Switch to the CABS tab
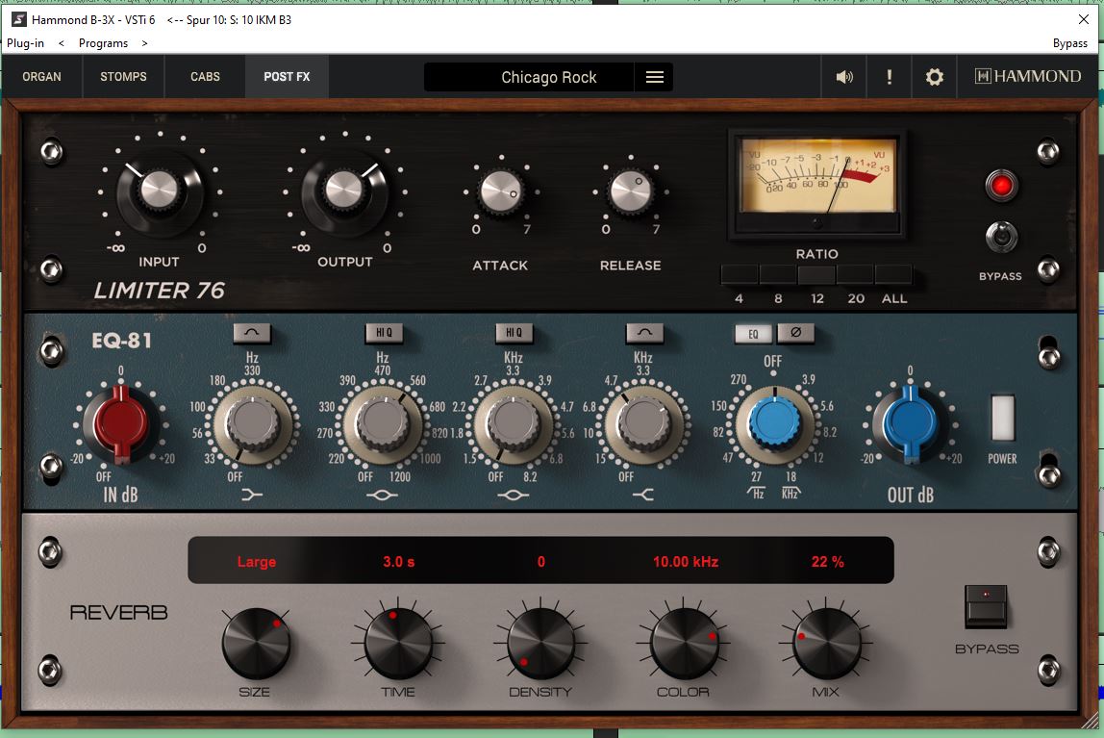 pos(205,77)
